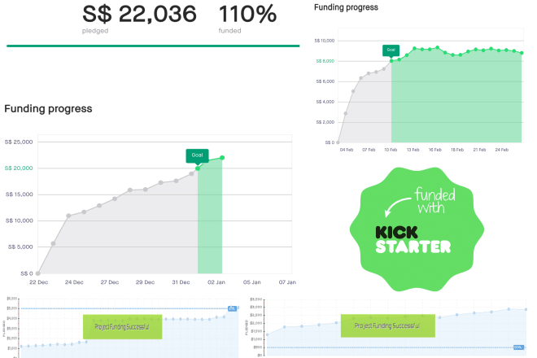Click the 29 Dec date label

click(x=145, y=282)
